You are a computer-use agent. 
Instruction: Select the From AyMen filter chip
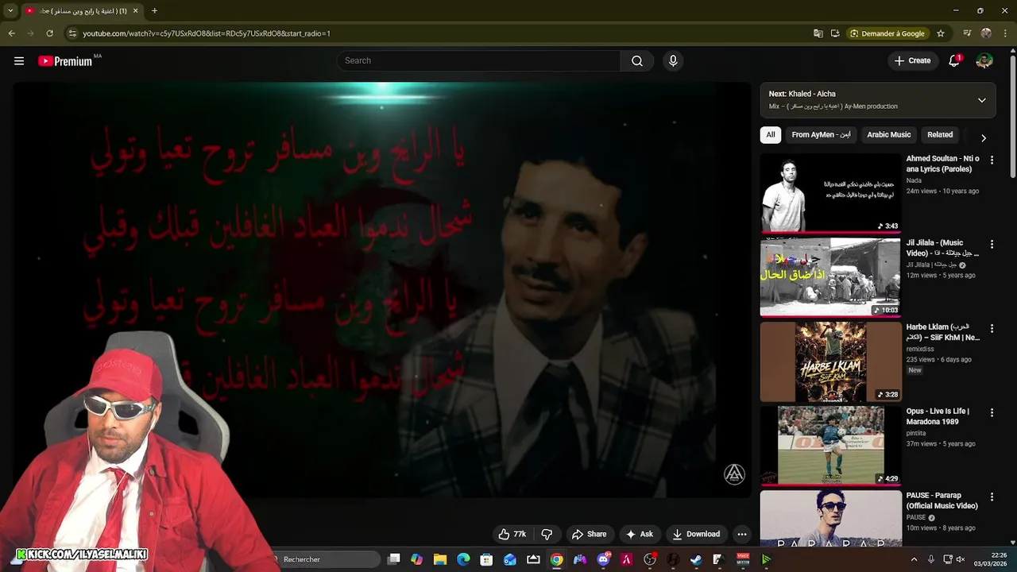coord(821,135)
